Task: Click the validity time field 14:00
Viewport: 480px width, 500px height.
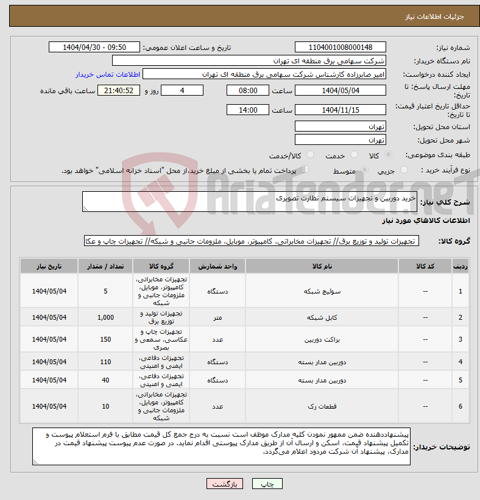Action: [248, 110]
